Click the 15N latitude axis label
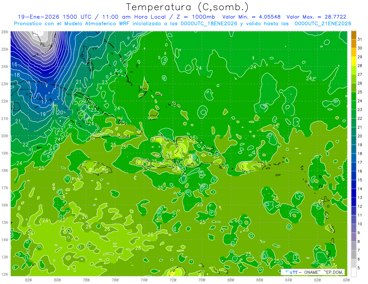The image size is (368, 284). click(x=5, y=222)
